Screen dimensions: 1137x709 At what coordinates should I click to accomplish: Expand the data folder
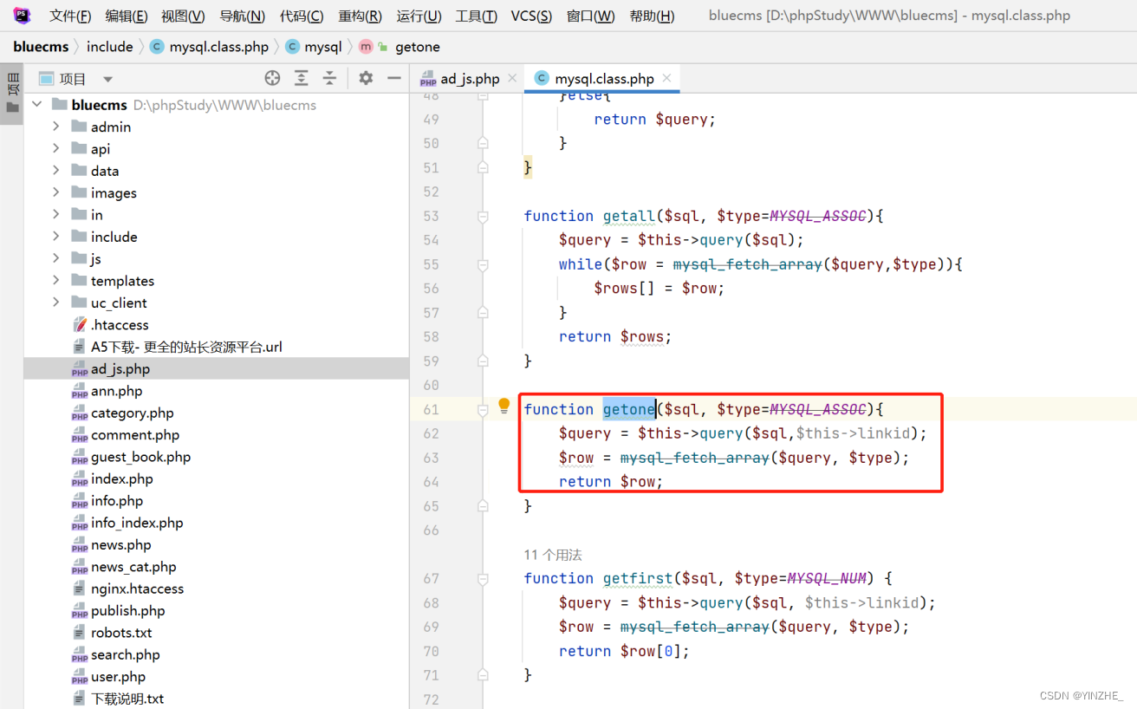click(x=56, y=171)
